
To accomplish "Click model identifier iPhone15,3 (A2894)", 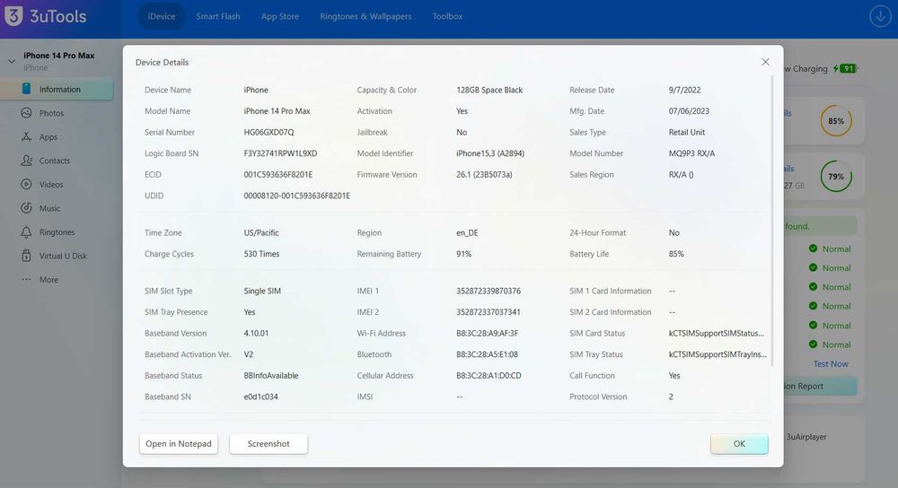I will [x=490, y=153].
